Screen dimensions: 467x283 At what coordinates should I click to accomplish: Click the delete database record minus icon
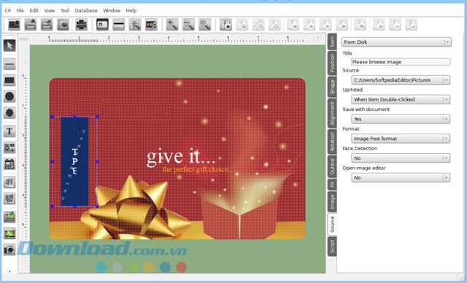(395, 25)
